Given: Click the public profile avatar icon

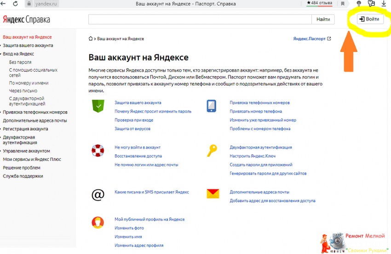Looking at the screenshot, I should pos(98,223).
